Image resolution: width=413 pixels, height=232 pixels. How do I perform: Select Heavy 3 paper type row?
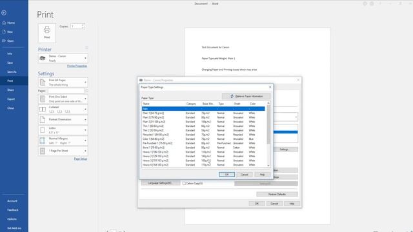click(203, 160)
